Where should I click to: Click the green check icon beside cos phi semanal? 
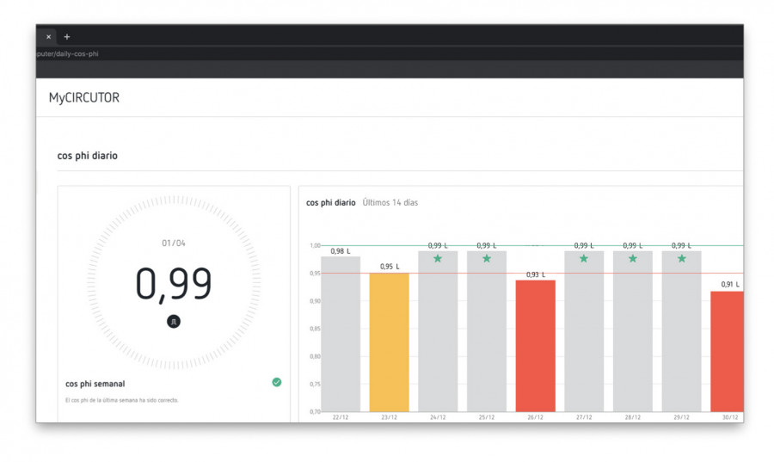[x=276, y=382]
